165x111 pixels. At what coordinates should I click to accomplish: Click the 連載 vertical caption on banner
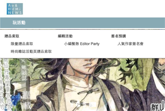[27, 100]
